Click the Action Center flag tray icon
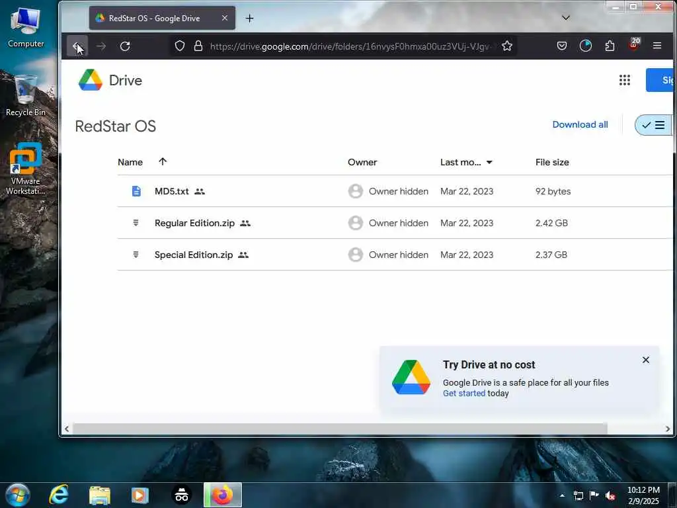Screen dimensions: 677x508 [x=594, y=495]
